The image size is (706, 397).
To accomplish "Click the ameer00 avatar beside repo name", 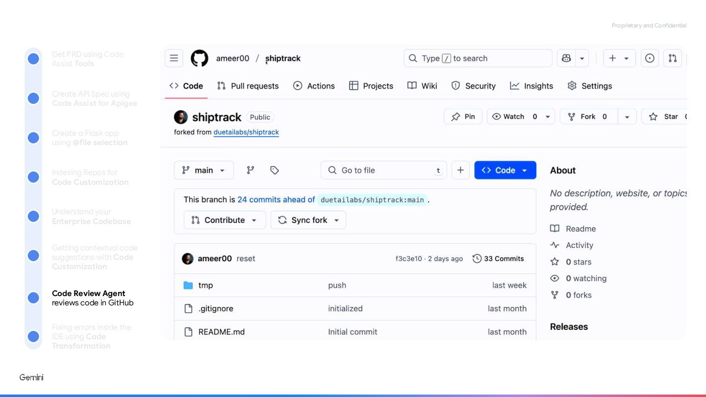I will coord(181,117).
